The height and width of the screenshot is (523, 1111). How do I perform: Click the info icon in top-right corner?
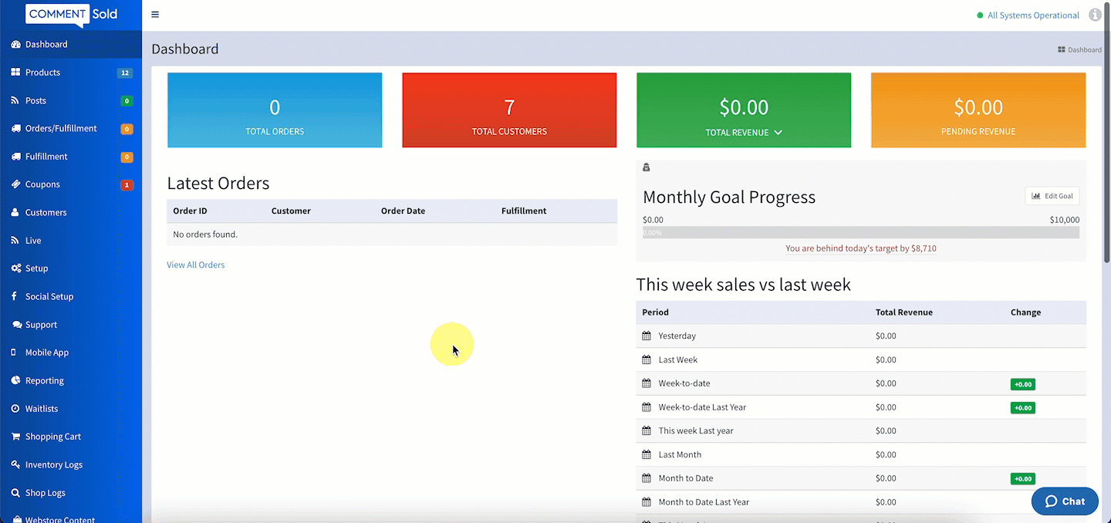point(1095,15)
